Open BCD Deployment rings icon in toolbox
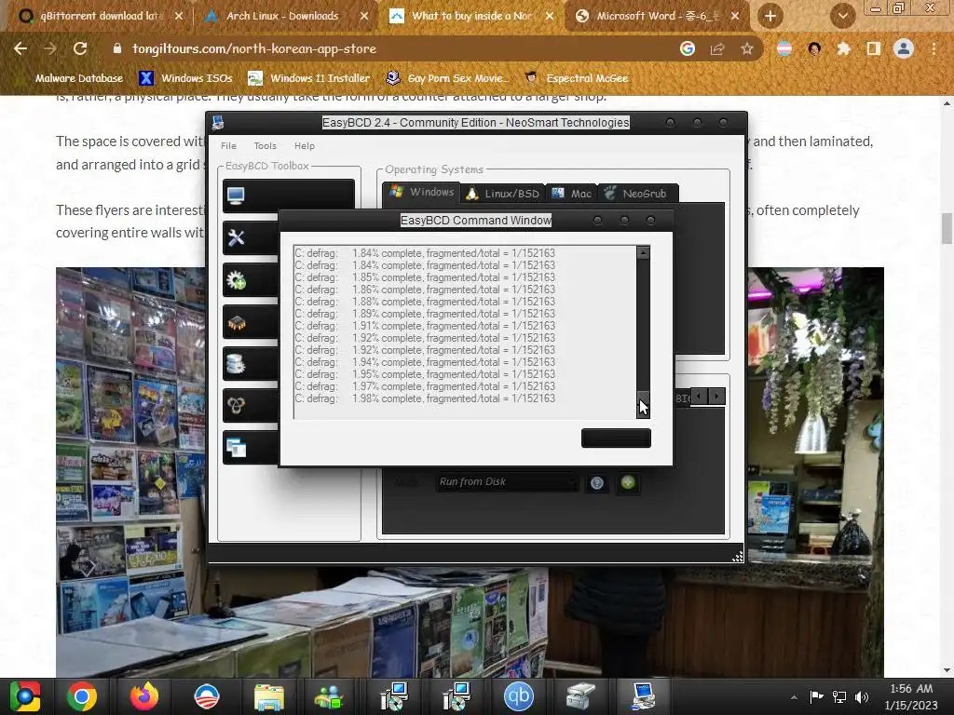The width and height of the screenshot is (954, 715). [251, 406]
